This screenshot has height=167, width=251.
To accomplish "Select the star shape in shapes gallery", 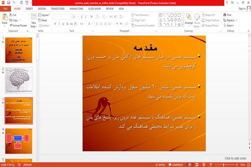I will coord(179,25).
